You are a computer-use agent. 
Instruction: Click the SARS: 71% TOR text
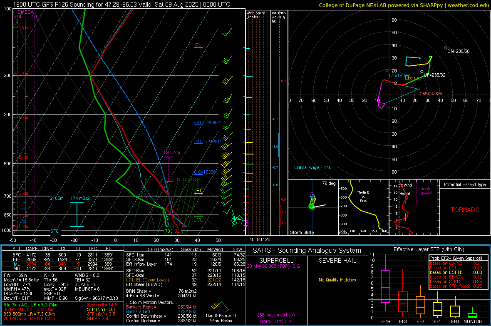tap(276, 321)
